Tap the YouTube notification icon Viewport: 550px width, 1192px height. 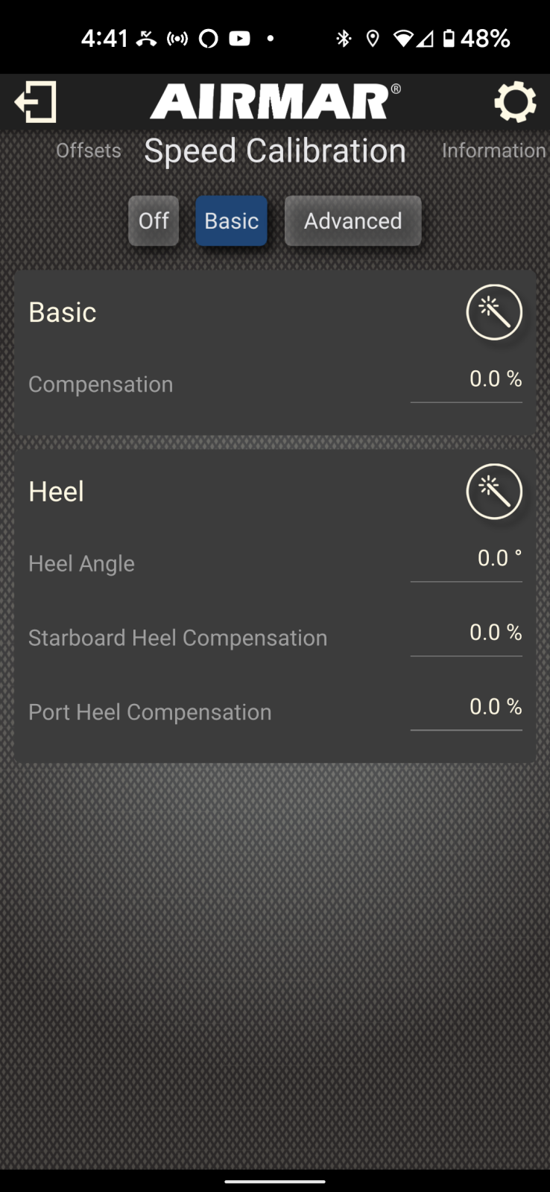[239, 39]
